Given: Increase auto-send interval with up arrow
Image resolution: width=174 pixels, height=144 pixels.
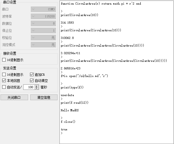Looking at the screenshot, I should (37, 86).
